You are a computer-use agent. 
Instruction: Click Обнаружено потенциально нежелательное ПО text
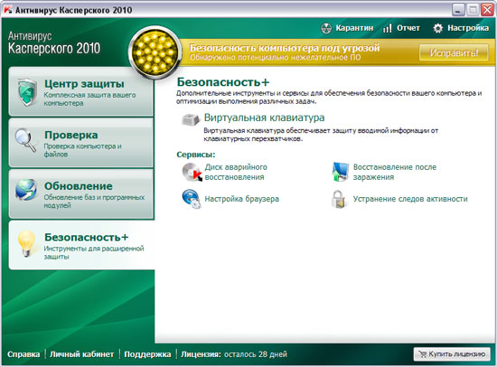pyautogui.click(x=275, y=58)
